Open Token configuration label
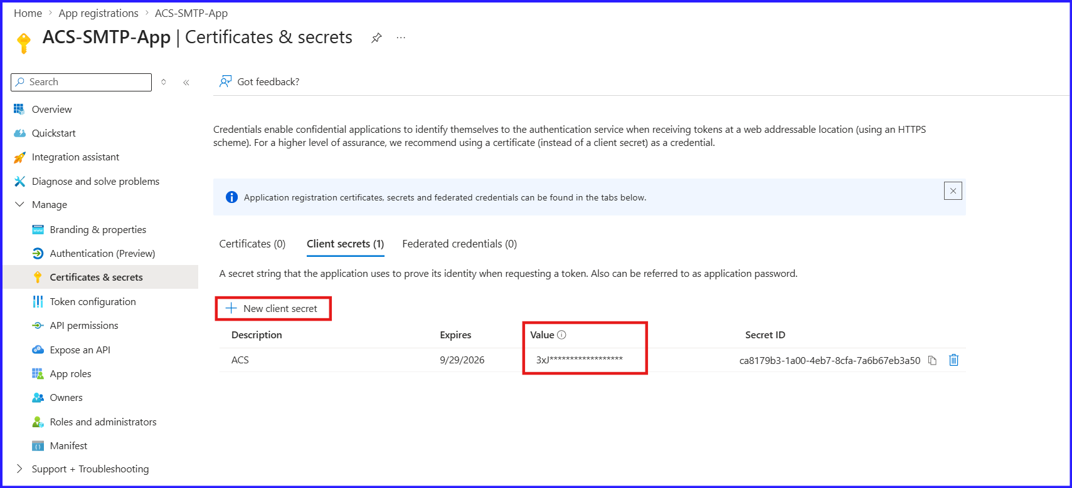Image resolution: width=1072 pixels, height=488 pixels. [x=93, y=302]
